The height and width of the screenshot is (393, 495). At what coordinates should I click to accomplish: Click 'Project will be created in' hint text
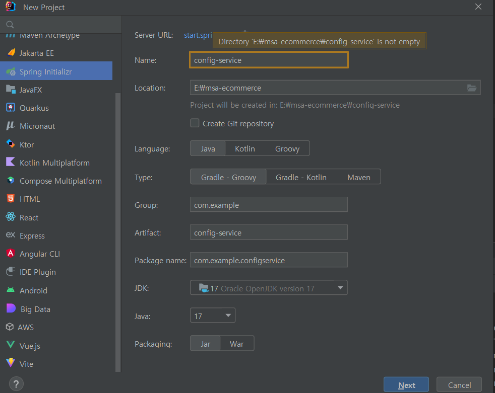(x=295, y=105)
